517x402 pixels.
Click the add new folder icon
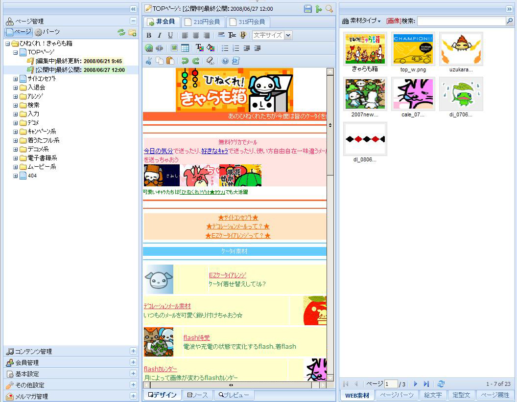(x=132, y=32)
